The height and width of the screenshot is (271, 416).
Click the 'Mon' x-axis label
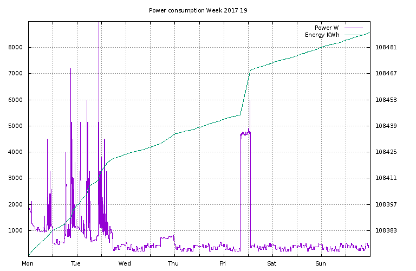click(28, 263)
